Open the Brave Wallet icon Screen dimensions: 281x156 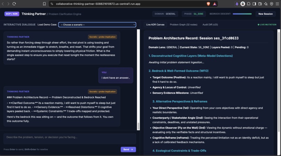[260, 4]
